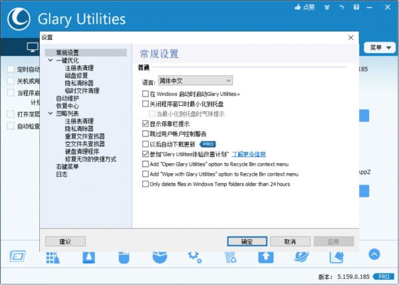Select 重复文件查找器 tree item
The width and height of the screenshot is (399, 285).
point(85,137)
